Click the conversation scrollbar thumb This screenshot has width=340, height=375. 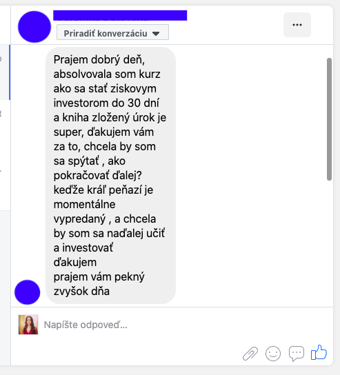[329, 119]
